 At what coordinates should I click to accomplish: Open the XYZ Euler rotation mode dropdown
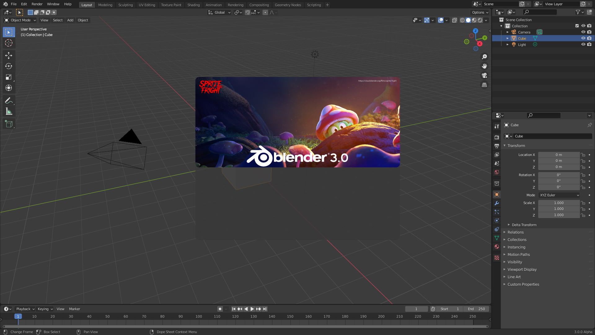(559, 195)
